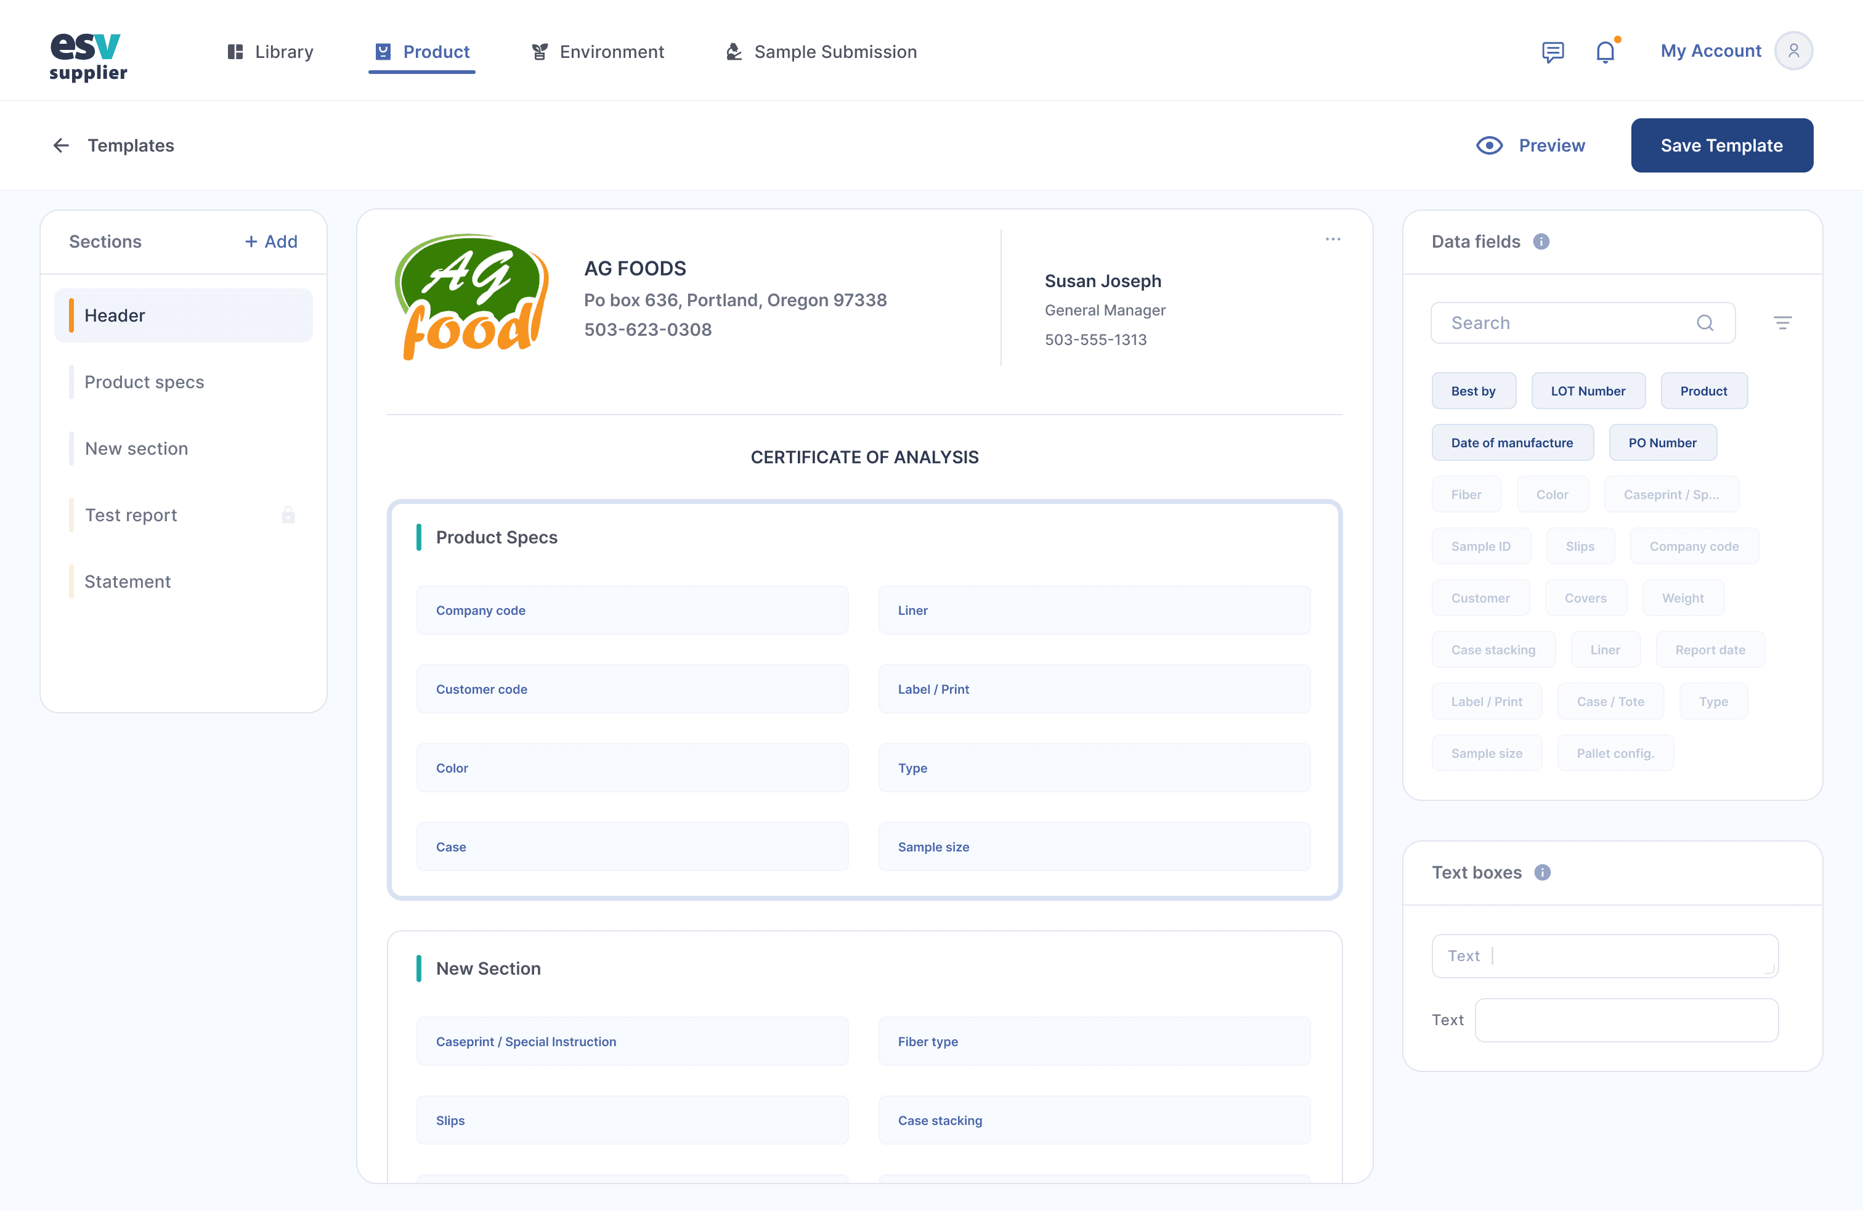Viewport: 1863px width, 1210px height.
Task: Open the Sample Submission tab
Action: click(821, 52)
